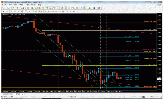Open the new chart dropdown arrow

[x=5, y=8]
